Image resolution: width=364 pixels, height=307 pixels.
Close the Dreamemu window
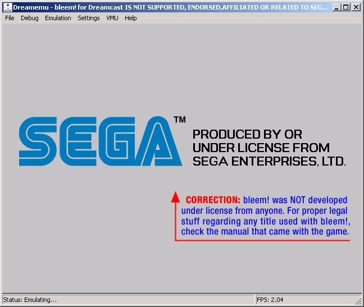356,7
